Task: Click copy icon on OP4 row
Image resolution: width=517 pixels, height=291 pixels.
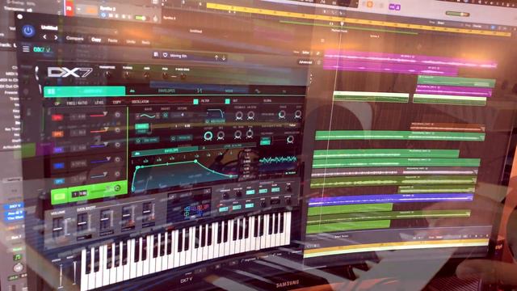Action: (117, 159)
